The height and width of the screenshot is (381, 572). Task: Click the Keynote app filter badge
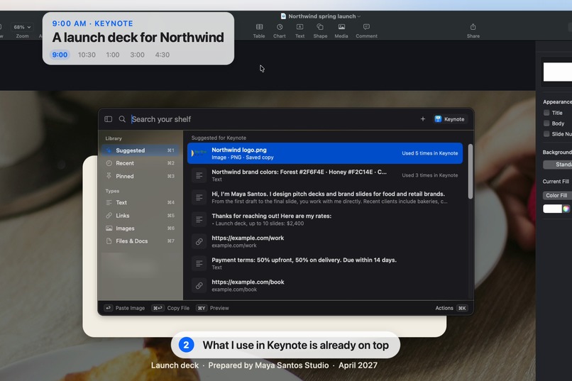pyautogui.click(x=450, y=119)
